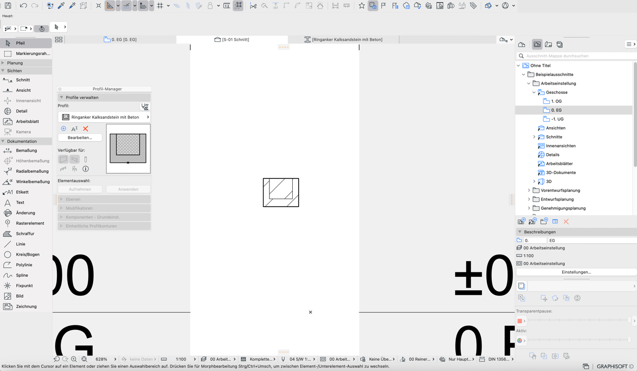
Task: Select the Markierungsrahmen tool
Action: 26,53
